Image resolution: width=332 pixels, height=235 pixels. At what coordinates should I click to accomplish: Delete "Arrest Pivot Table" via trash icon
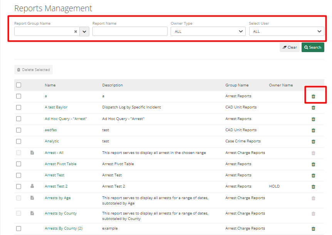313,164
